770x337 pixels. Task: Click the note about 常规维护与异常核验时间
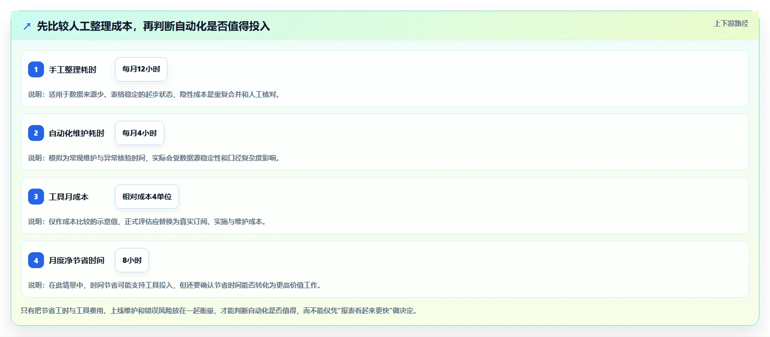tap(154, 158)
